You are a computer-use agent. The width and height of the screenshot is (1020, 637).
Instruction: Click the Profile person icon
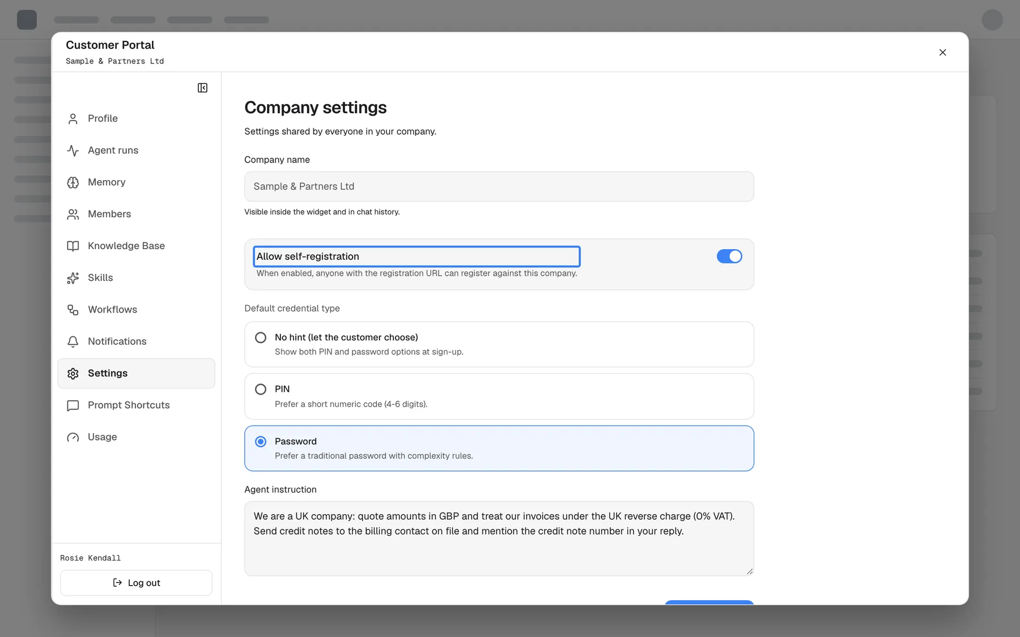click(73, 118)
